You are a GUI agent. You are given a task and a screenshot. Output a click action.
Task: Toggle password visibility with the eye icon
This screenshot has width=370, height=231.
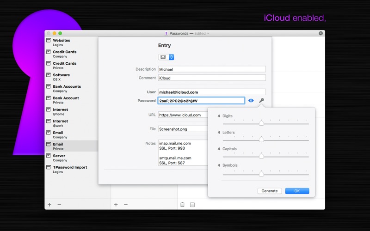(251, 101)
